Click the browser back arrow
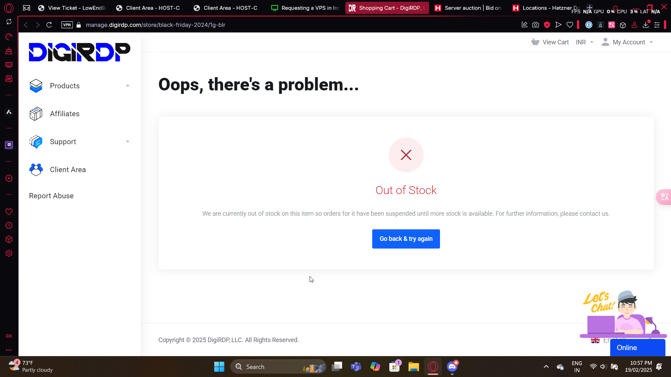 tap(26, 25)
